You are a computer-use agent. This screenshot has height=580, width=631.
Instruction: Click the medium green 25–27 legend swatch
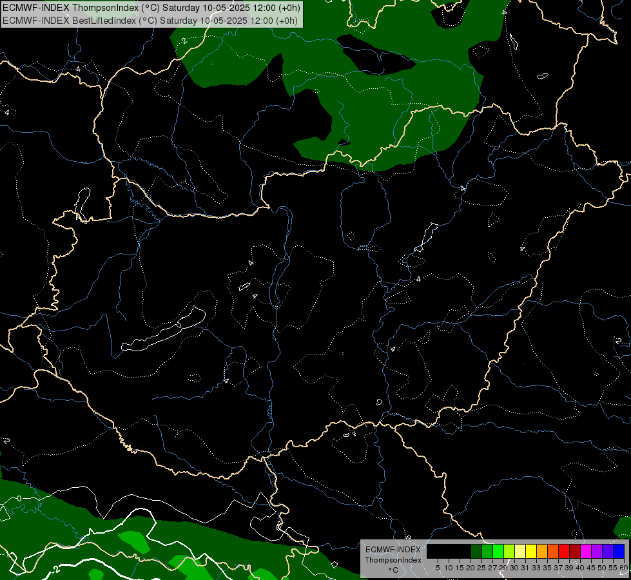pyautogui.click(x=487, y=551)
